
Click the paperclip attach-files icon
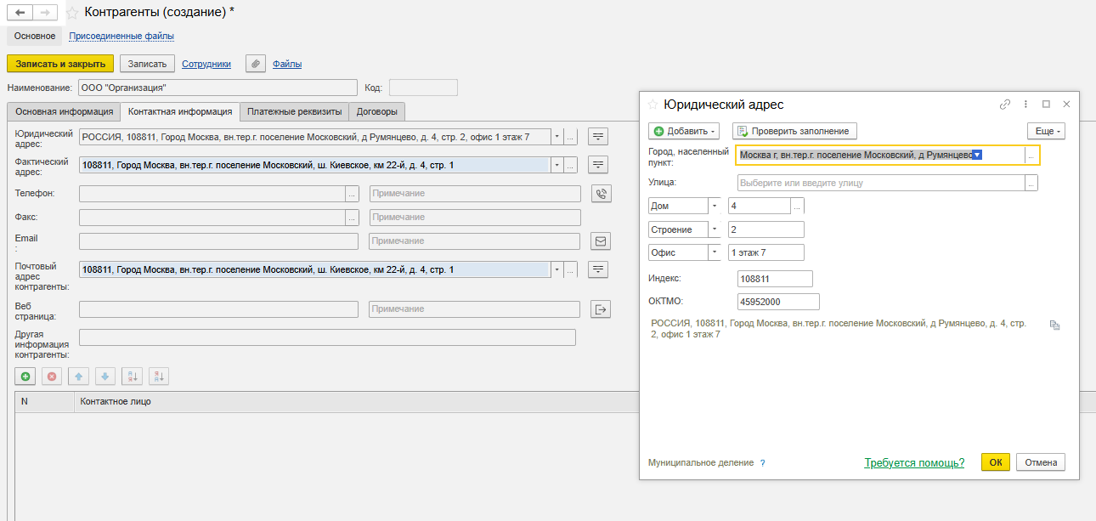coord(255,64)
